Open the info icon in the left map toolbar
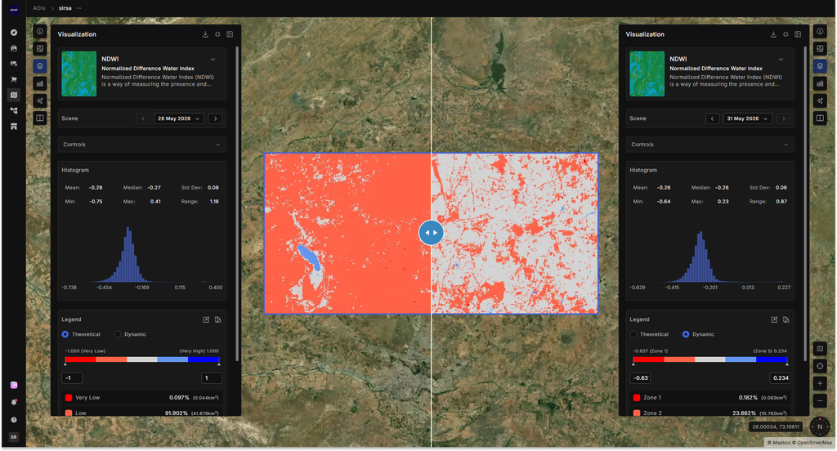Viewport: 837px width, 451px height. click(x=40, y=32)
